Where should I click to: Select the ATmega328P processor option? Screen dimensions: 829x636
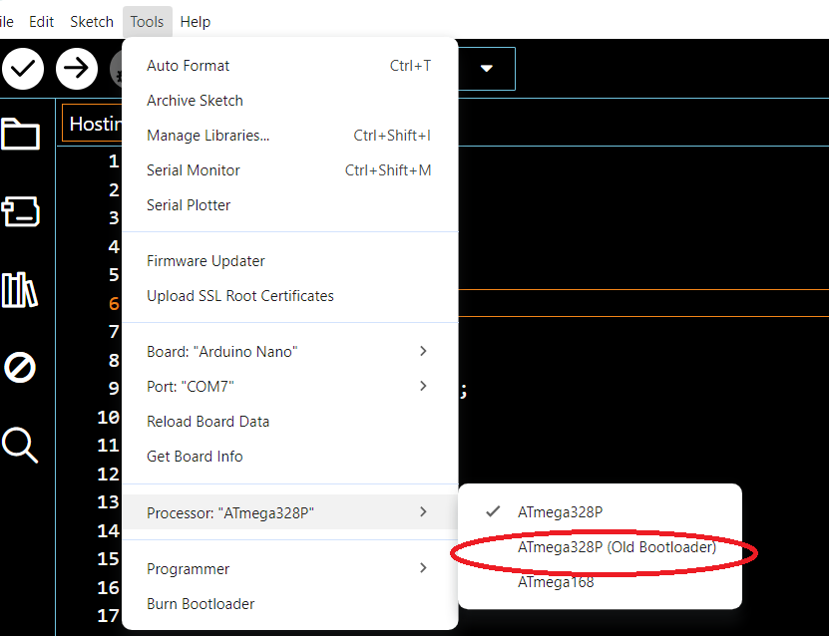pyautogui.click(x=560, y=511)
